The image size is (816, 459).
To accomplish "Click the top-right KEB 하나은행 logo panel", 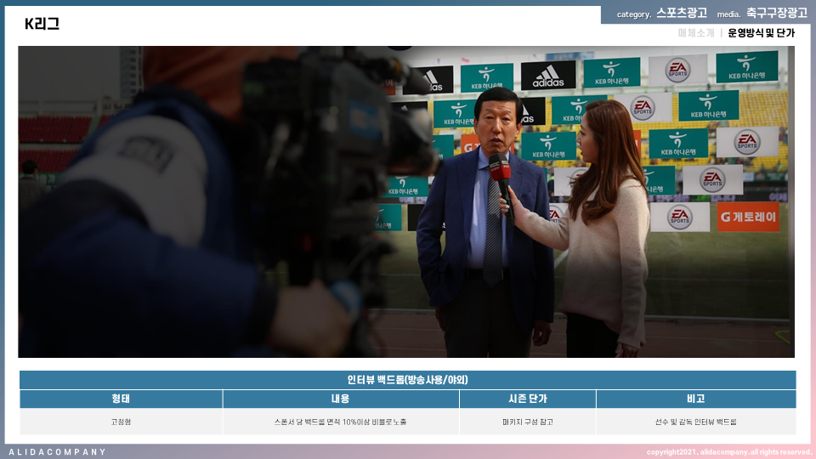I will pyautogui.click(x=746, y=66).
